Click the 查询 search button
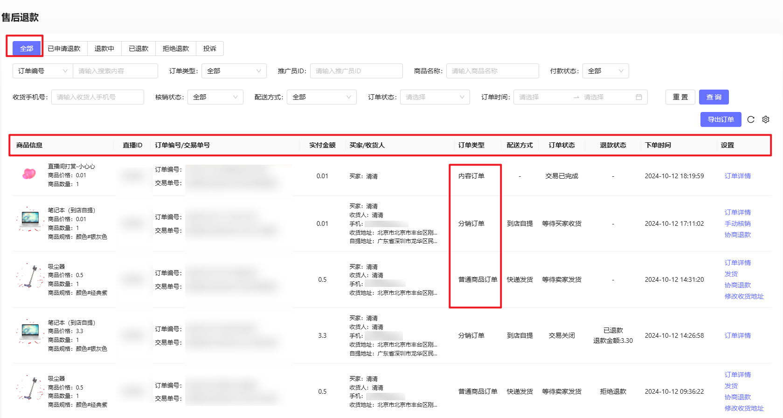The width and height of the screenshot is (783, 418). (x=714, y=97)
